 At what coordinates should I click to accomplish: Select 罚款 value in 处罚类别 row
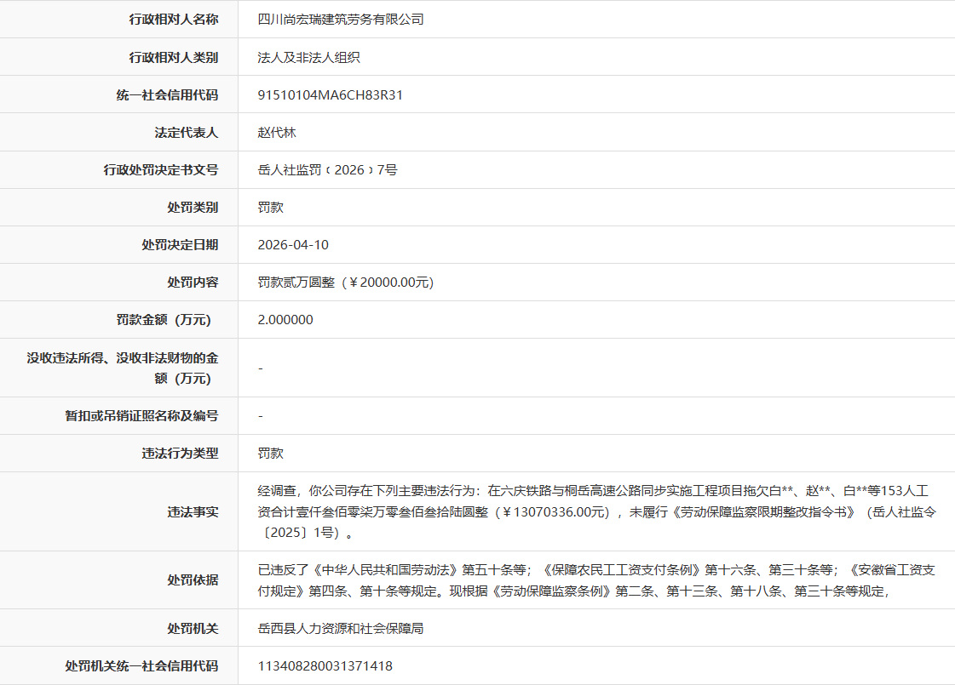270,208
